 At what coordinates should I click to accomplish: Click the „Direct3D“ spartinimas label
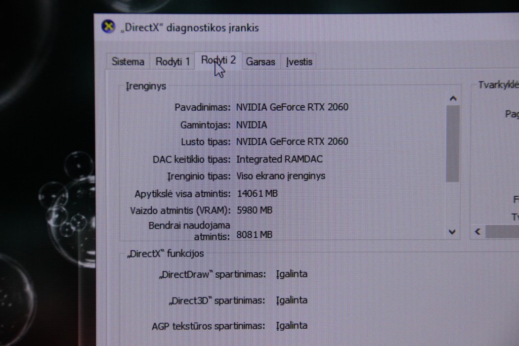[217, 301]
